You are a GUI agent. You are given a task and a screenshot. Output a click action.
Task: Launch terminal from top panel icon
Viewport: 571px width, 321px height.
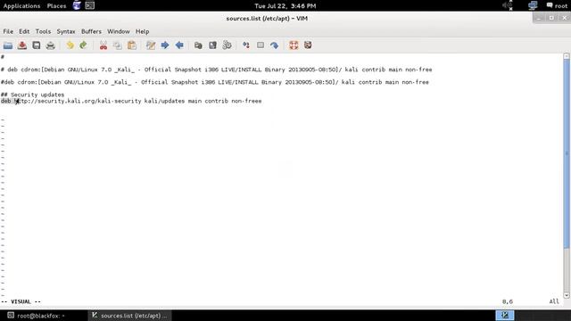[89, 5]
